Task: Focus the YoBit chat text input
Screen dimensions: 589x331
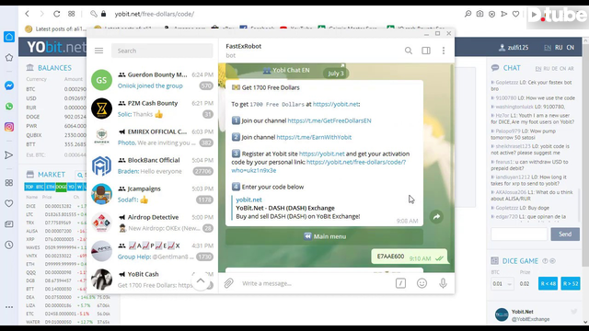Action: (519, 234)
